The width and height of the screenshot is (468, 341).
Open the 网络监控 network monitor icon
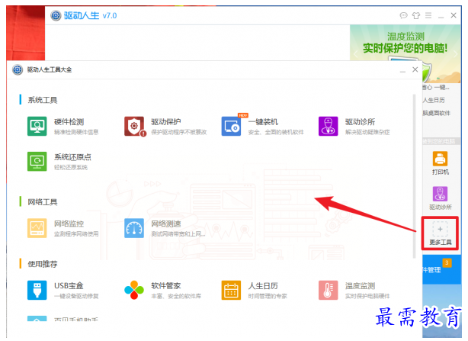[x=37, y=228]
